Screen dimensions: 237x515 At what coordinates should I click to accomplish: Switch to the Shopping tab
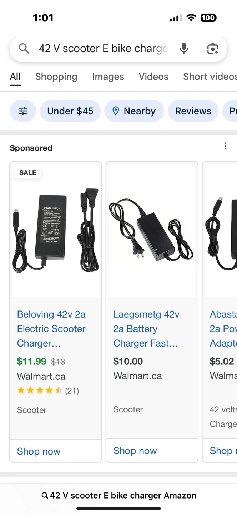[x=56, y=77]
